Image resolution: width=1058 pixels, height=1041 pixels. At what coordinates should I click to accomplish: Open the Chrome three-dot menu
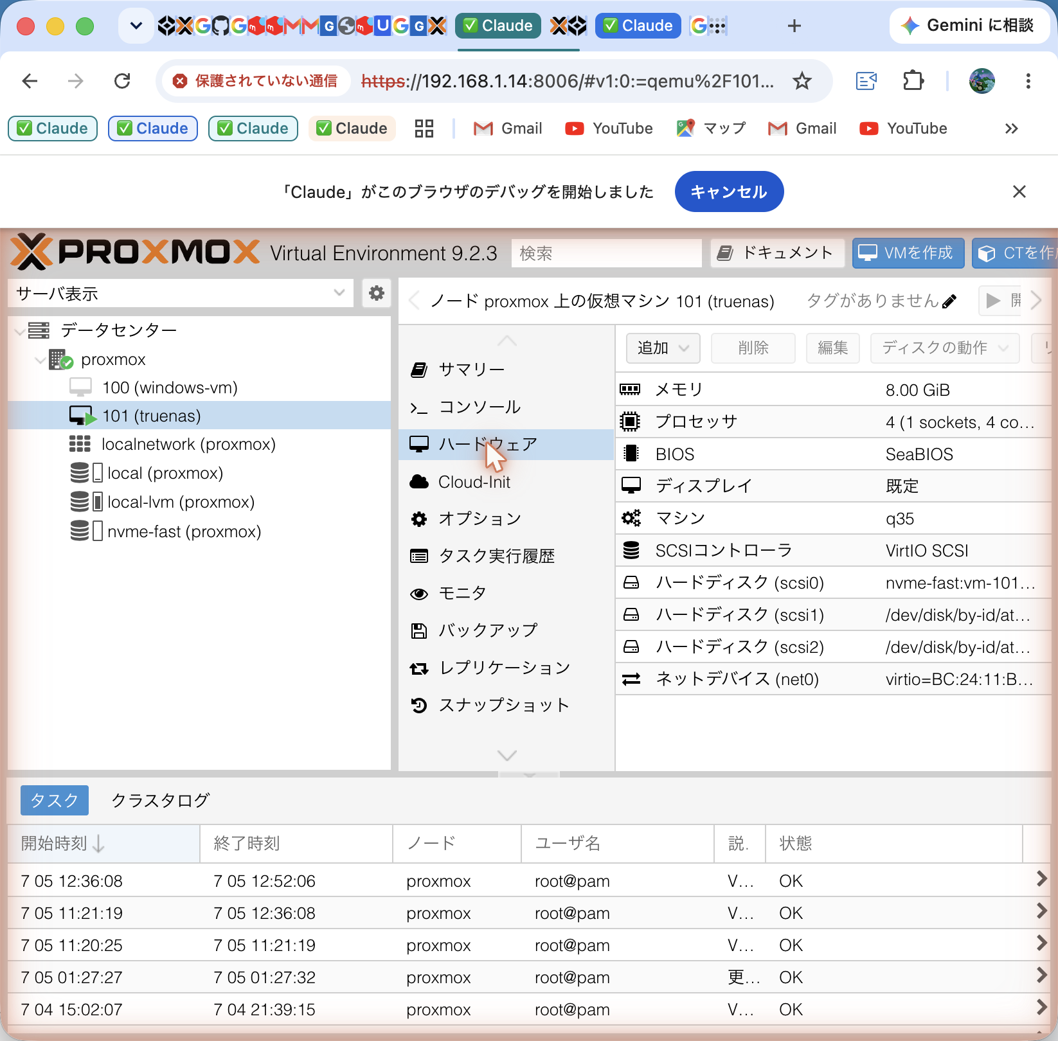click(1028, 81)
